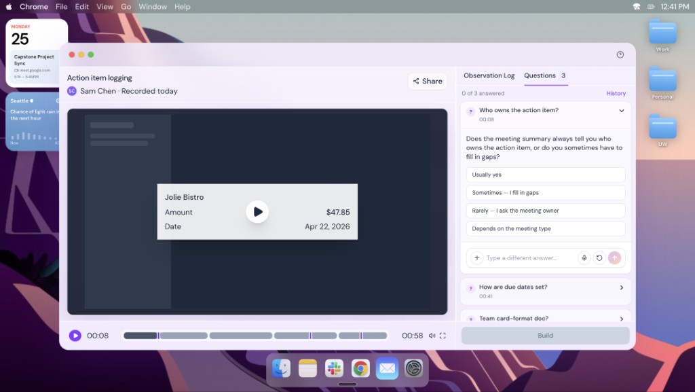Click the battery icon in the menu bar
Image resolution: width=695 pixels, height=392 pixels.
(x=651, y=7)
